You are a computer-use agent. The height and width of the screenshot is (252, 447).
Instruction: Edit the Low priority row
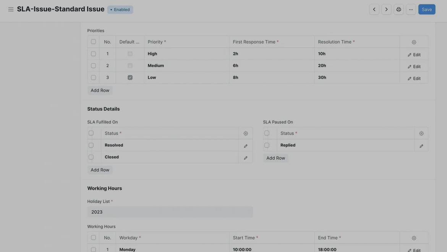pos(414,78)
